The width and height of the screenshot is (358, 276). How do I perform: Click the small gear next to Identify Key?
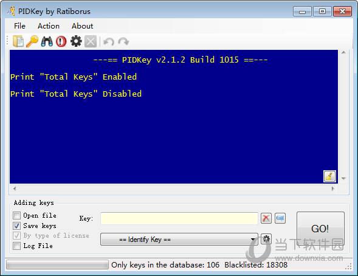(x=266, y=239)
